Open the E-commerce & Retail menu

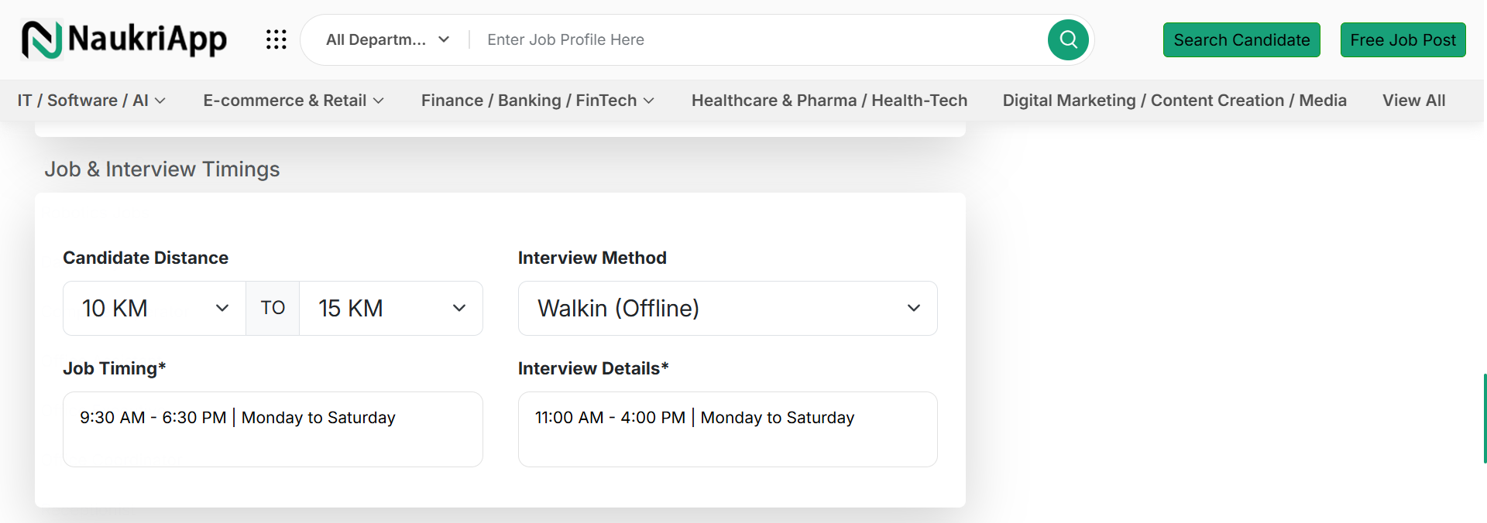[x=293, y=101]
